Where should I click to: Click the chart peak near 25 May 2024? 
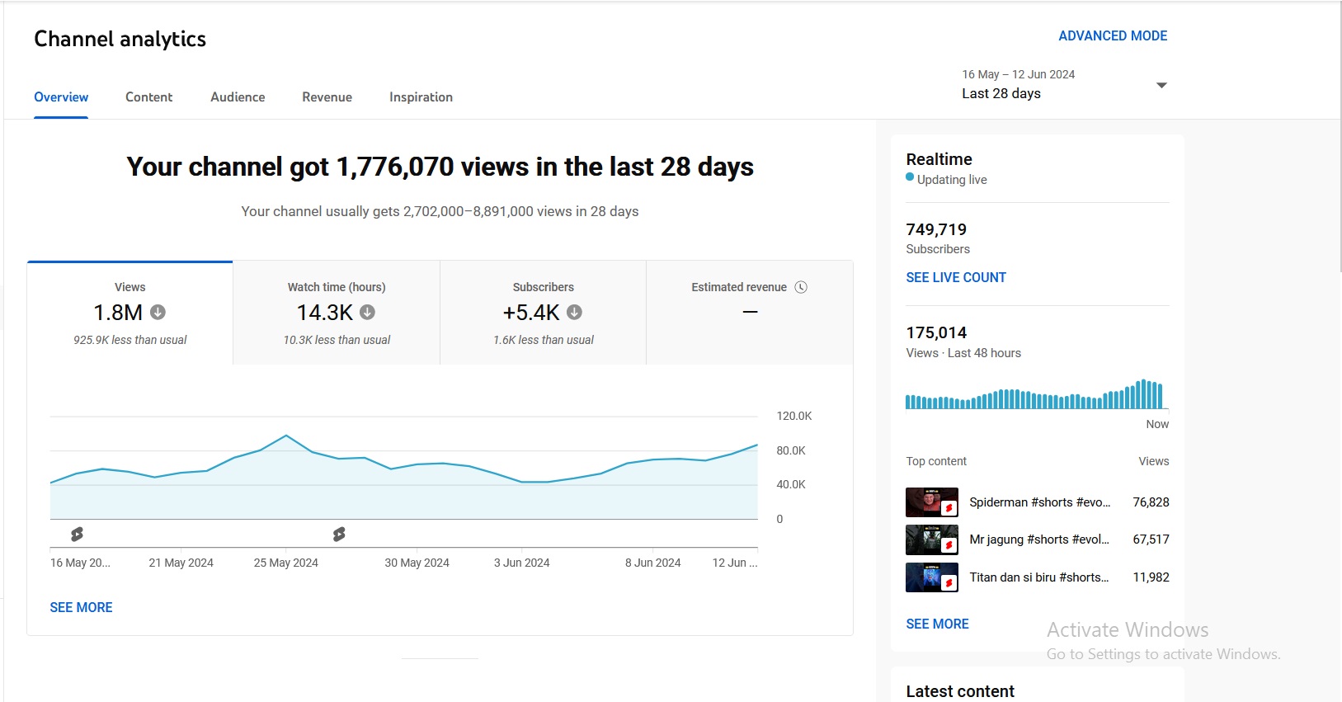click(x=285, y=436)
